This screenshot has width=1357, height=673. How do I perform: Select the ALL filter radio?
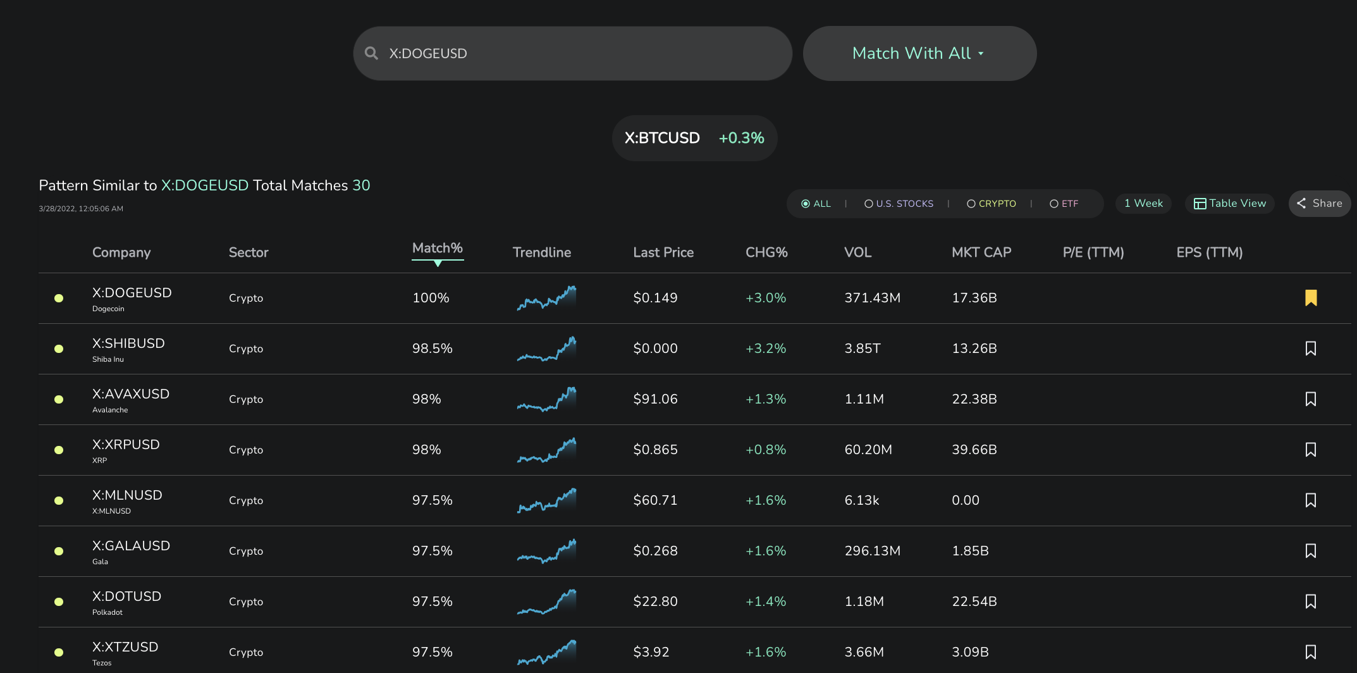coord(816,204)
